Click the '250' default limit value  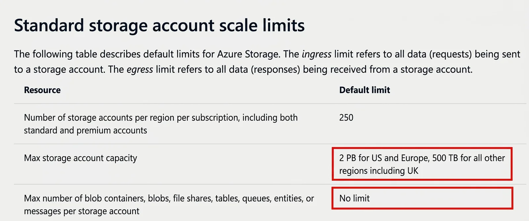coord(346,118)
